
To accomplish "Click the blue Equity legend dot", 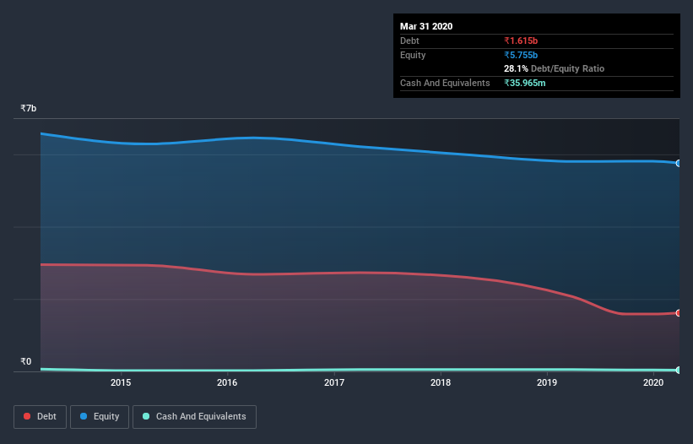I will tap(84, 416).
